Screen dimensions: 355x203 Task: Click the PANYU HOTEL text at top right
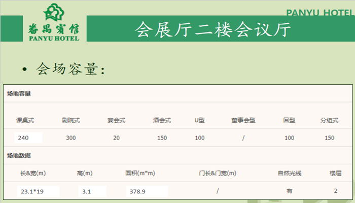point(319,13)
